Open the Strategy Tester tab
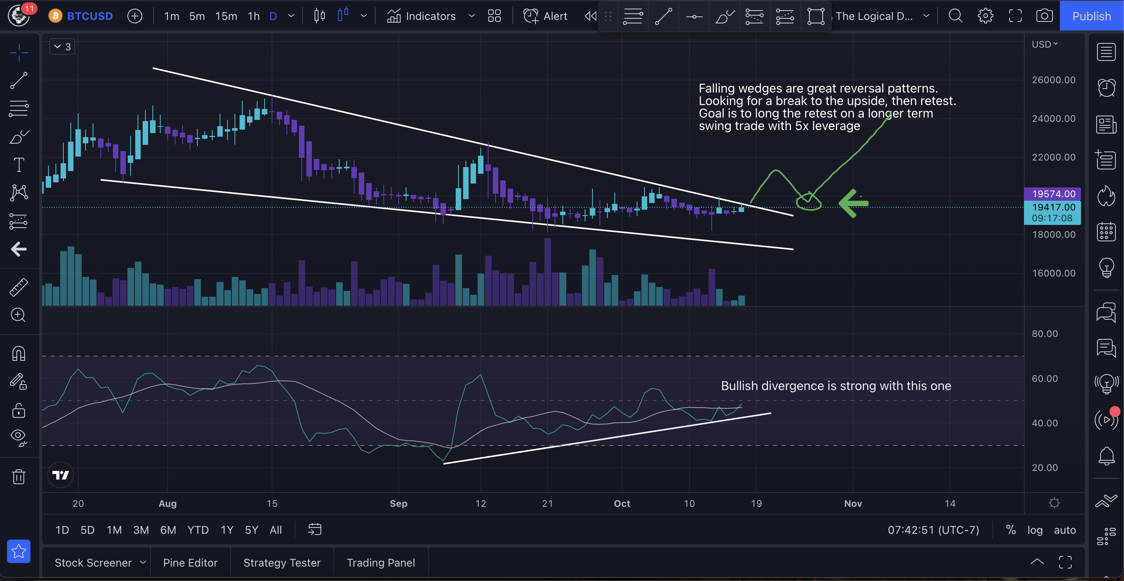Image resolution: width=1124 pixels, height=581 pixels. pos(282,563)
